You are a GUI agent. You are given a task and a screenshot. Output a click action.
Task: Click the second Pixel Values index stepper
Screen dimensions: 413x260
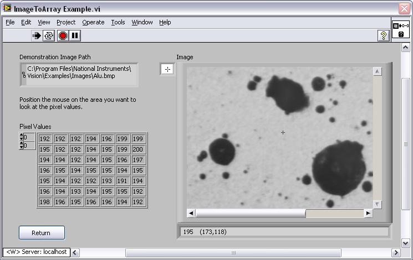(x=22, y=146)
